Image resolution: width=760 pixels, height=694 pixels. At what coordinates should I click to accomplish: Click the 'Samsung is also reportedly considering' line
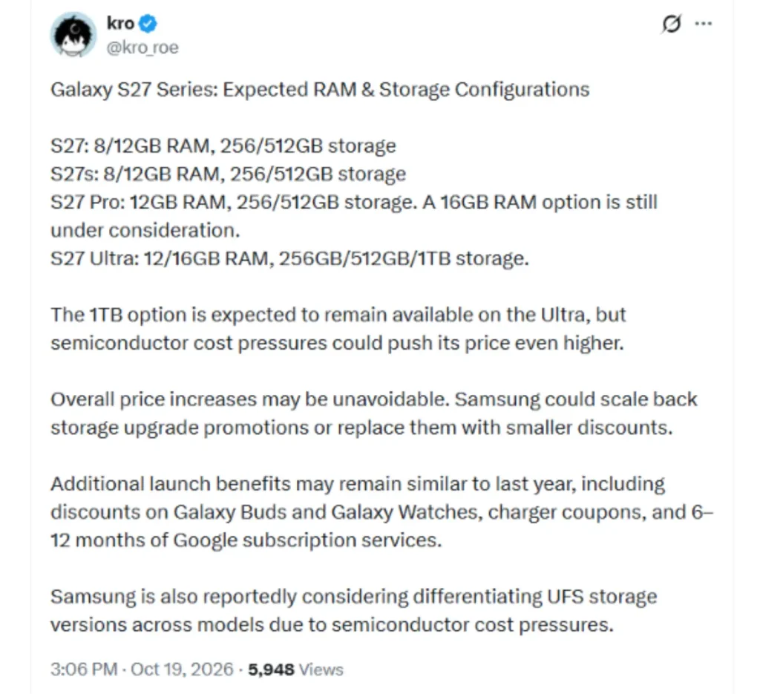354,597
